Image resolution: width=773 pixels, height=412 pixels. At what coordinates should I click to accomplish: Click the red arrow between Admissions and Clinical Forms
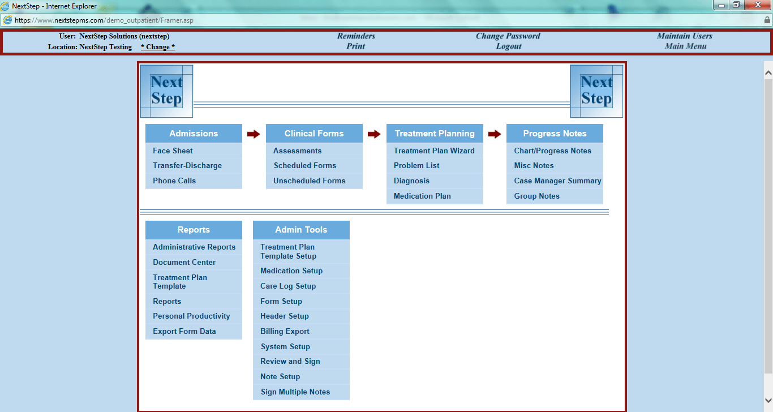(x=253, y=134)
